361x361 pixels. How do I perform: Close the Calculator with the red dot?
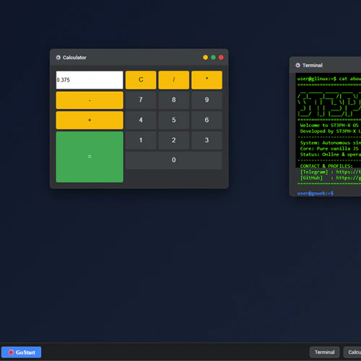point(221,57)
